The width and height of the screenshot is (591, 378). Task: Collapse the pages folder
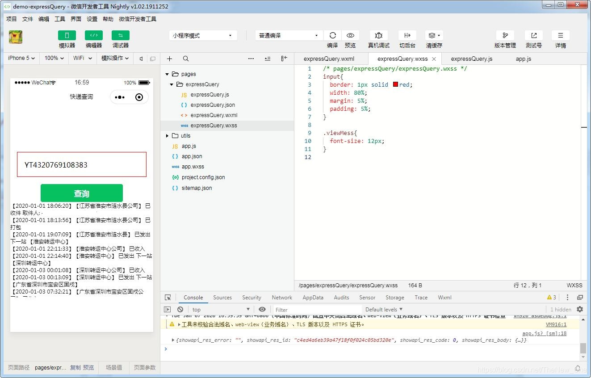[167, 74]
